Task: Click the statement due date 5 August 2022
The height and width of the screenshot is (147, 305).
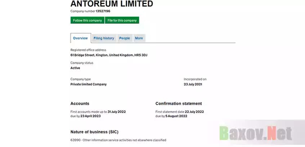Action: 176,116
